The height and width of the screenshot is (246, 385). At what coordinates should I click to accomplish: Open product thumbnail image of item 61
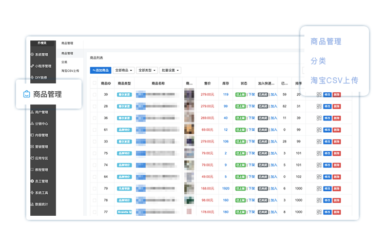pos(189,129)
